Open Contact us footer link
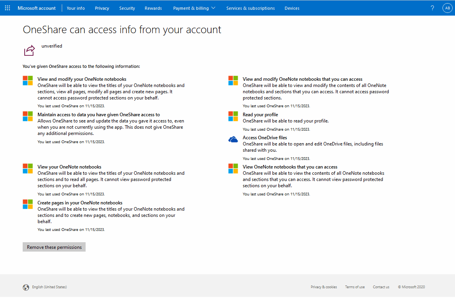Viewport: 455px width, 298px height. click(x=381, y=287)
